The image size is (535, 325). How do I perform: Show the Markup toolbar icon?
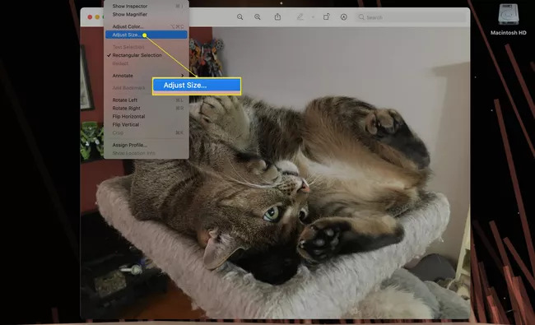(343, 17)
